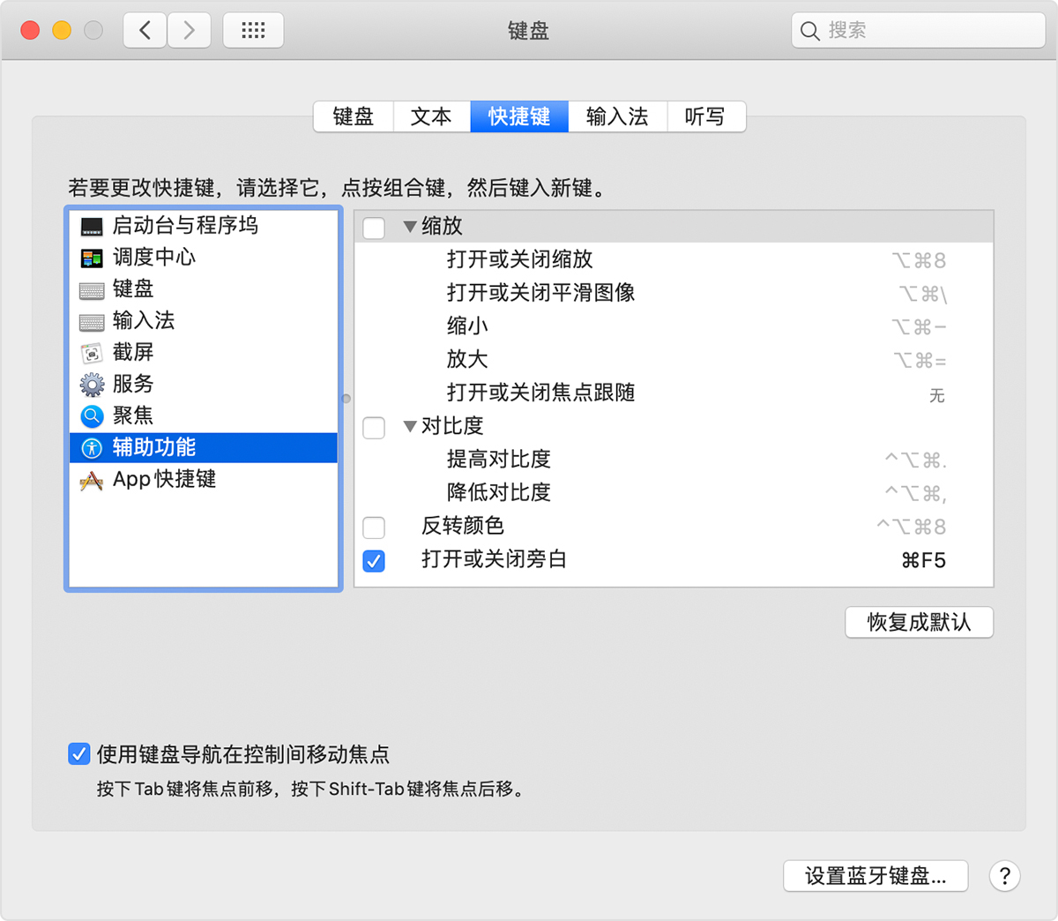This screenshot has height=921, width=1058.
Task: Enable the 缩放 checkbox
Action: pyautogui.click(x=373, y=228)
